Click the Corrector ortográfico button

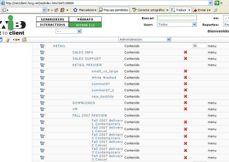coord(149,10)
